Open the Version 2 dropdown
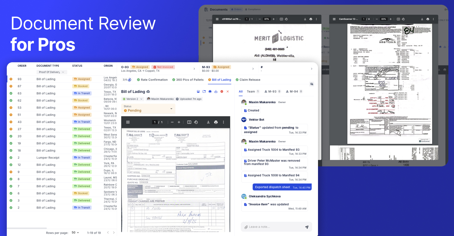This screenshot has height=236, width=454. coord(132,99)
